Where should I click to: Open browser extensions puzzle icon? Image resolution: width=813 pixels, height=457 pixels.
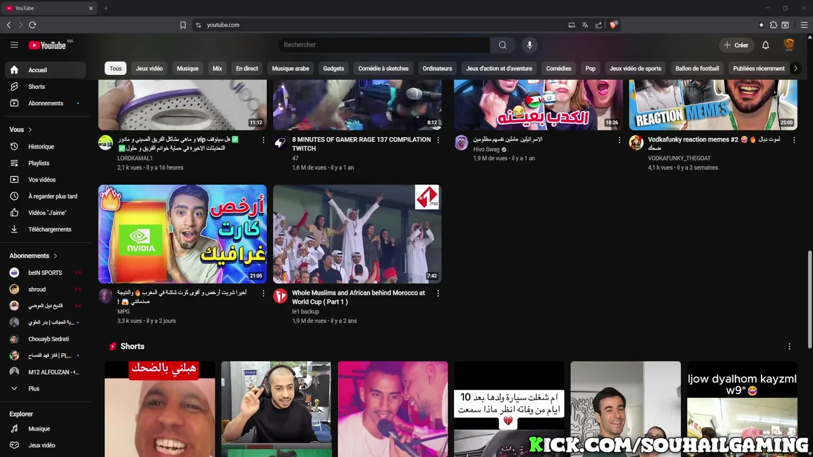point(773,25)
